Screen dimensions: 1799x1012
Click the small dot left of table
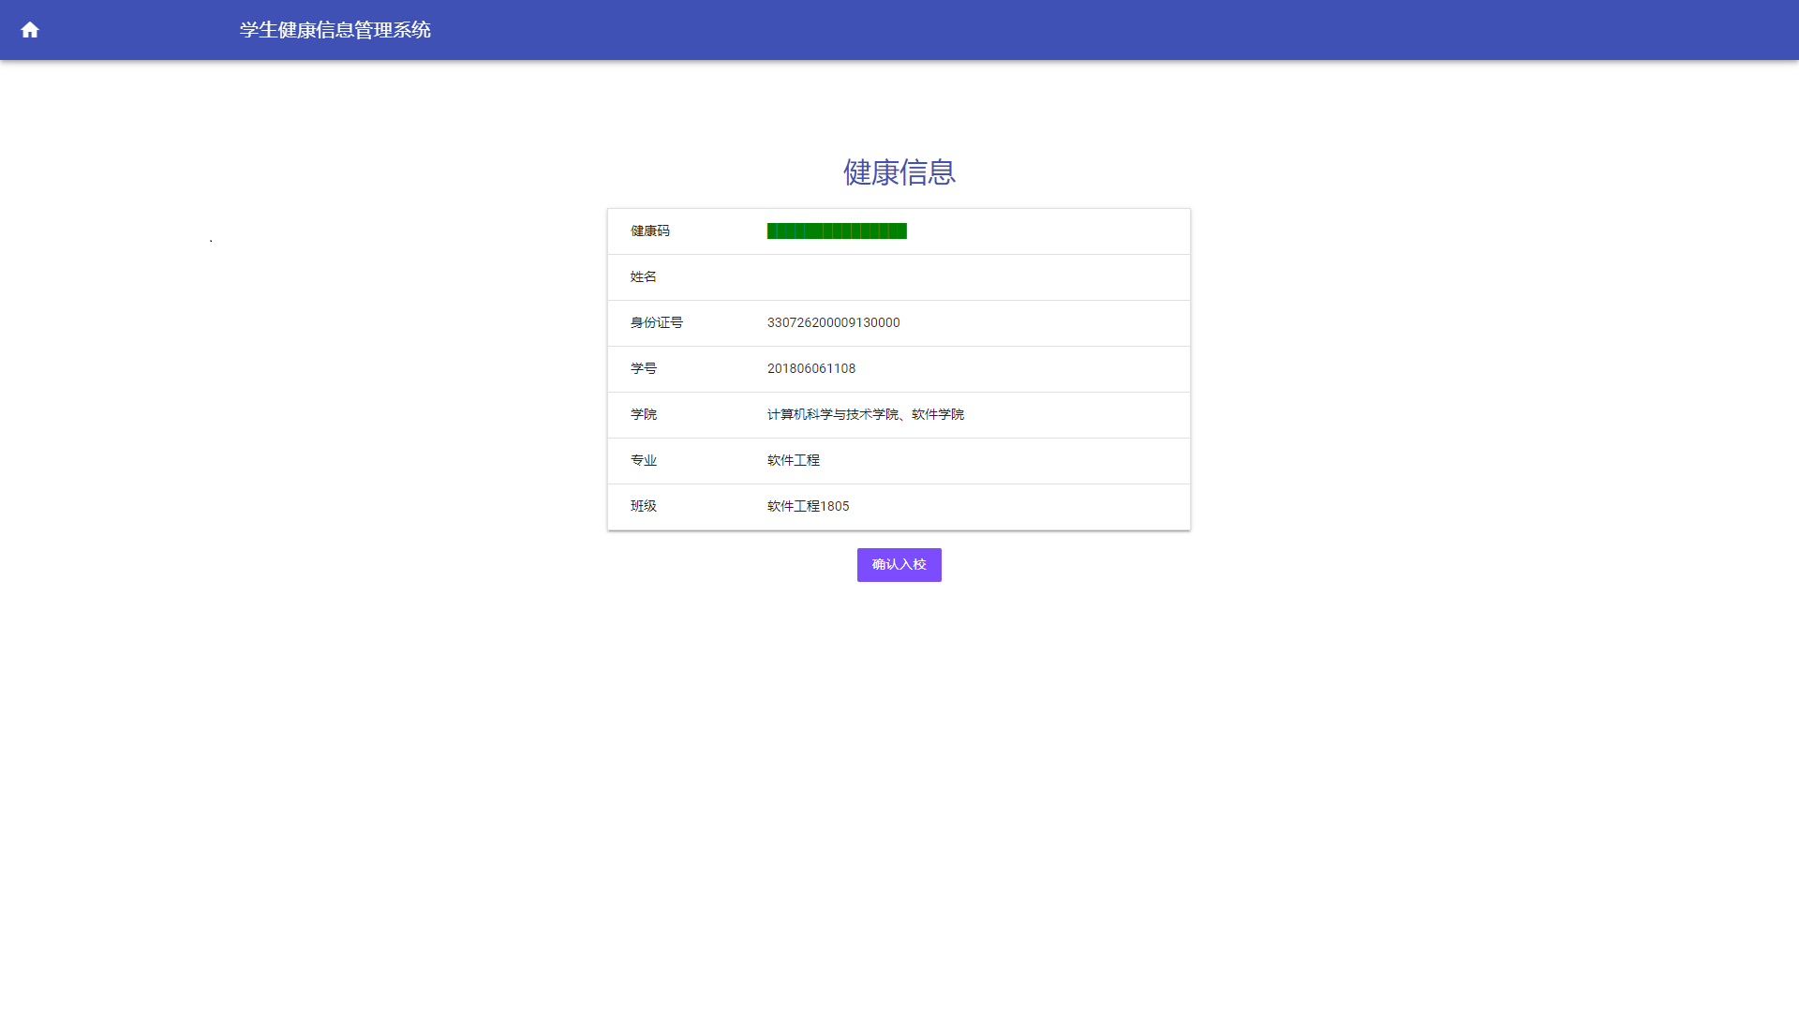click(x=211, y=241)
